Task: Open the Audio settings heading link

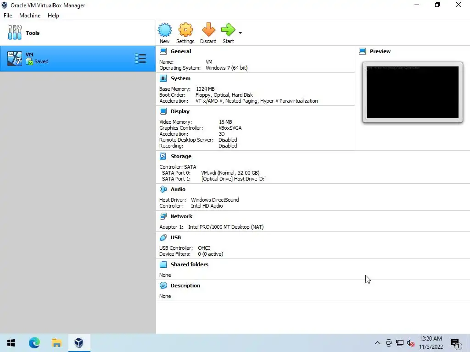Action: pos(178,189)
